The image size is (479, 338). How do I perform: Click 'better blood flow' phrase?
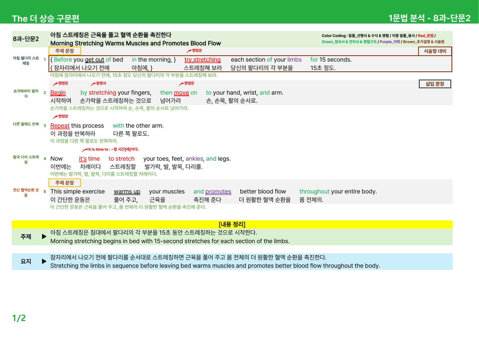(263, 192)
